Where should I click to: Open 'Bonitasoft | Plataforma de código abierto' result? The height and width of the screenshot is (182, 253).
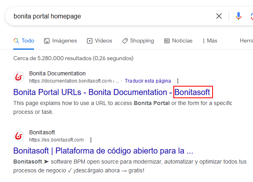[x=103, y=151]
